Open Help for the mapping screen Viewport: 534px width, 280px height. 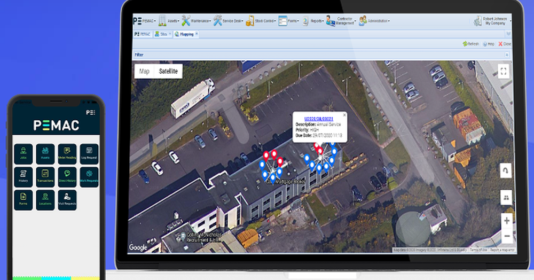(x=489, y=44)
